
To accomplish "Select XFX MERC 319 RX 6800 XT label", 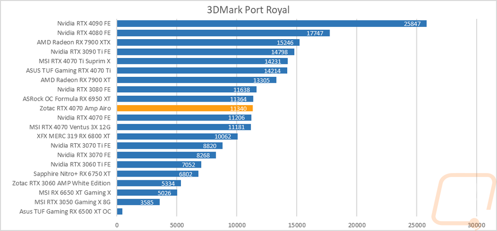I will 74,136.
